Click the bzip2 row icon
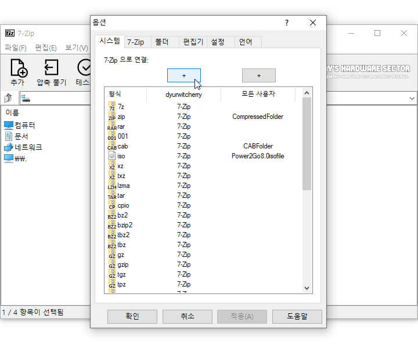Image resolution: width=418 pixels, height=348 pixels. point(112,224)
